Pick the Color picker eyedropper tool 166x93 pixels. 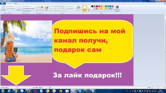click(39, 10)
